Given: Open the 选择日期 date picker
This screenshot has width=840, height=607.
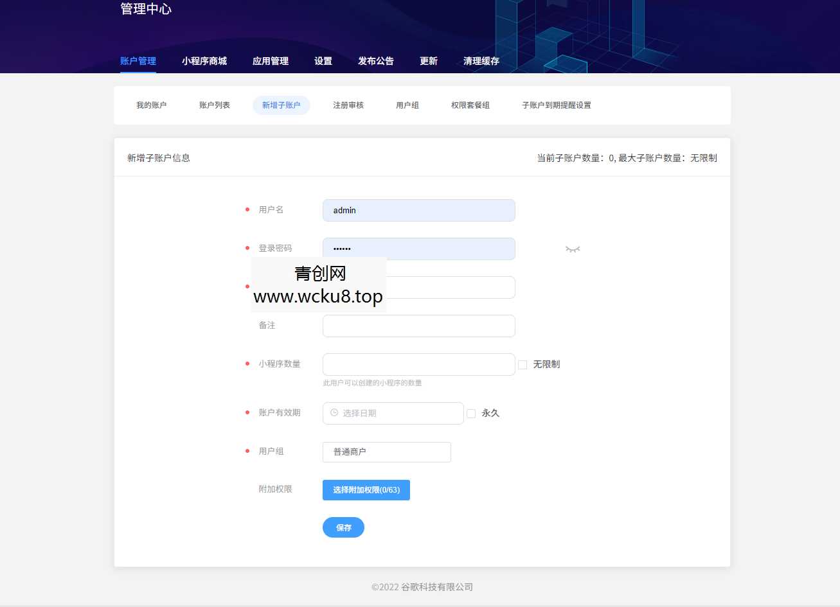Looking at the screenshot, I should [393, 413].
